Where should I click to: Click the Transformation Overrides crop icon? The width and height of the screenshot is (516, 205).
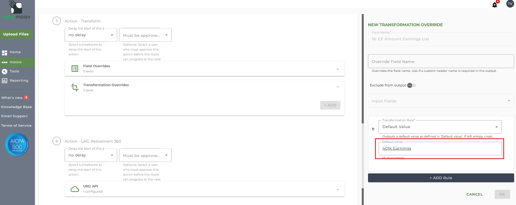75,88
